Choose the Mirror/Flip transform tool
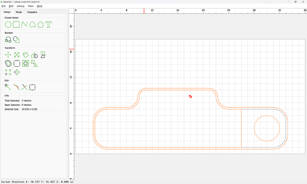Image resolution: width=307 pixels, height=184 pixels. coord(34,55)
